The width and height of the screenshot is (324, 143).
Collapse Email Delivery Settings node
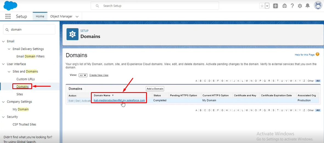pyautogui.click(x=9, y=49)
